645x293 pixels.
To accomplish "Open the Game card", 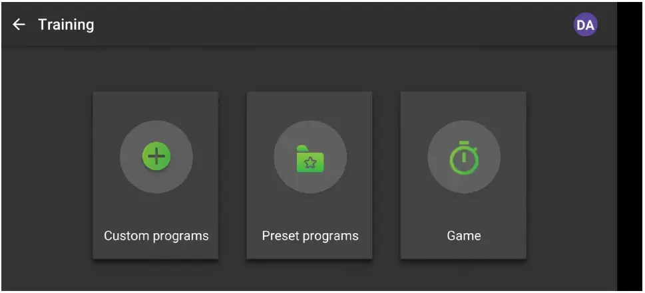I will [x=463, y=175].
